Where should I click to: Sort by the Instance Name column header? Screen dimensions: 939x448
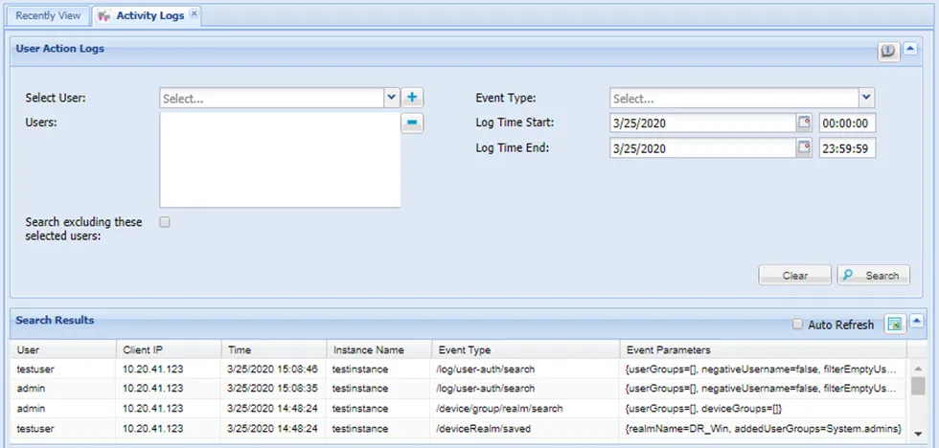378,350
